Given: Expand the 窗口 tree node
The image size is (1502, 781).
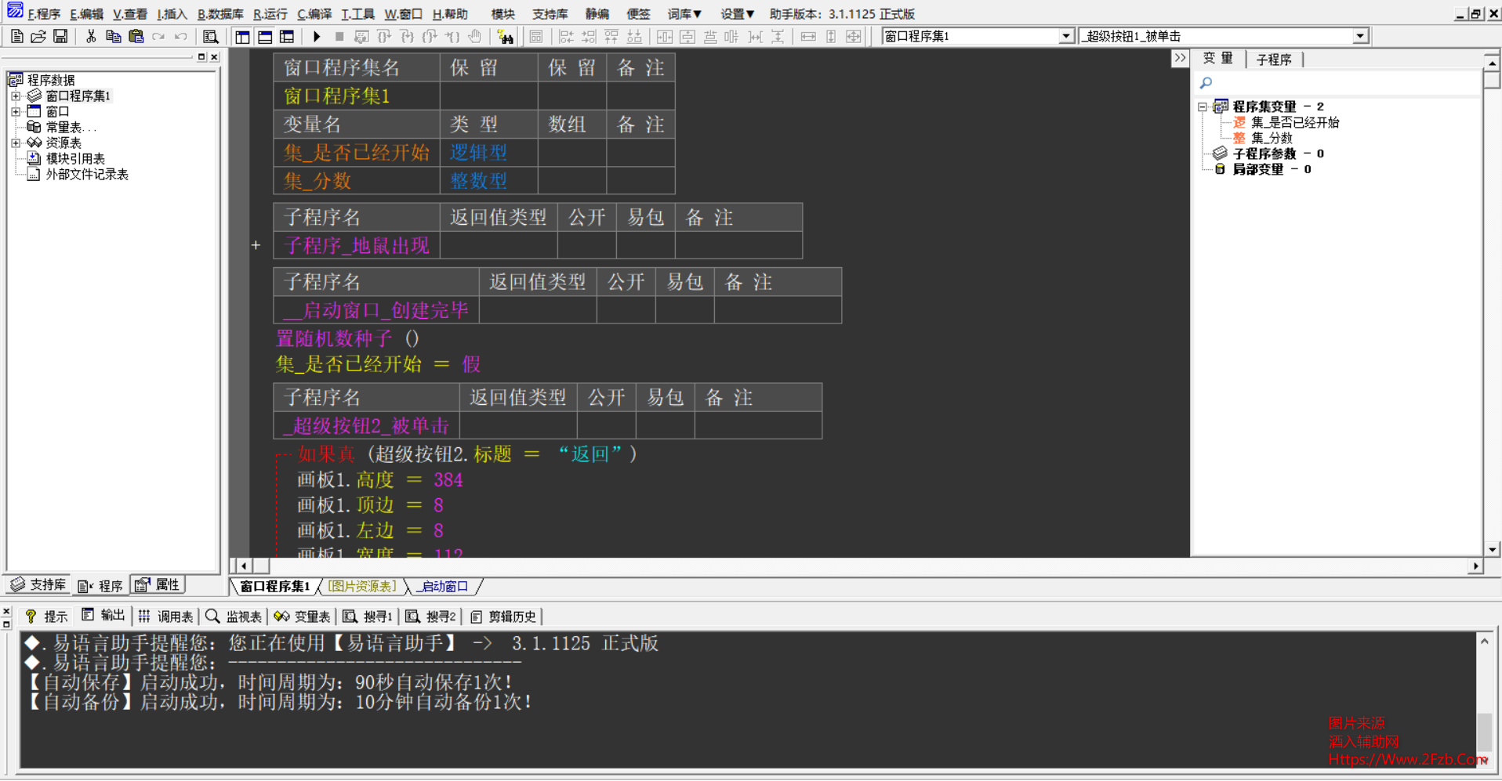Looking at the screenshot, I should [16, 111].
